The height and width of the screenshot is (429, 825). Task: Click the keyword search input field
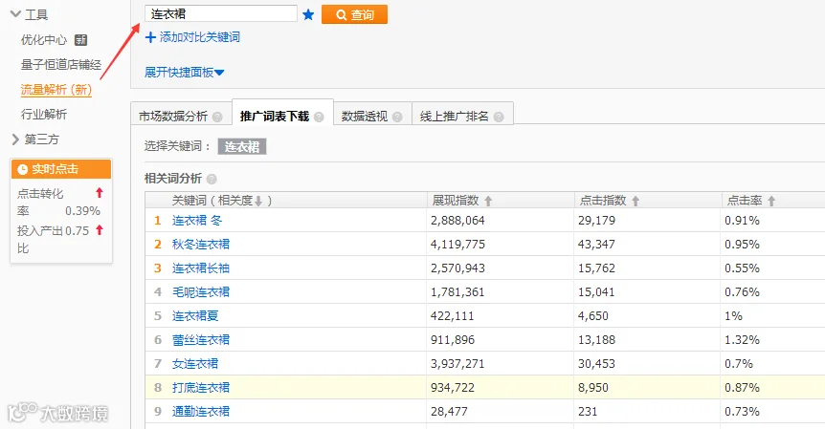pyautogui.click(x=221, y=14)
